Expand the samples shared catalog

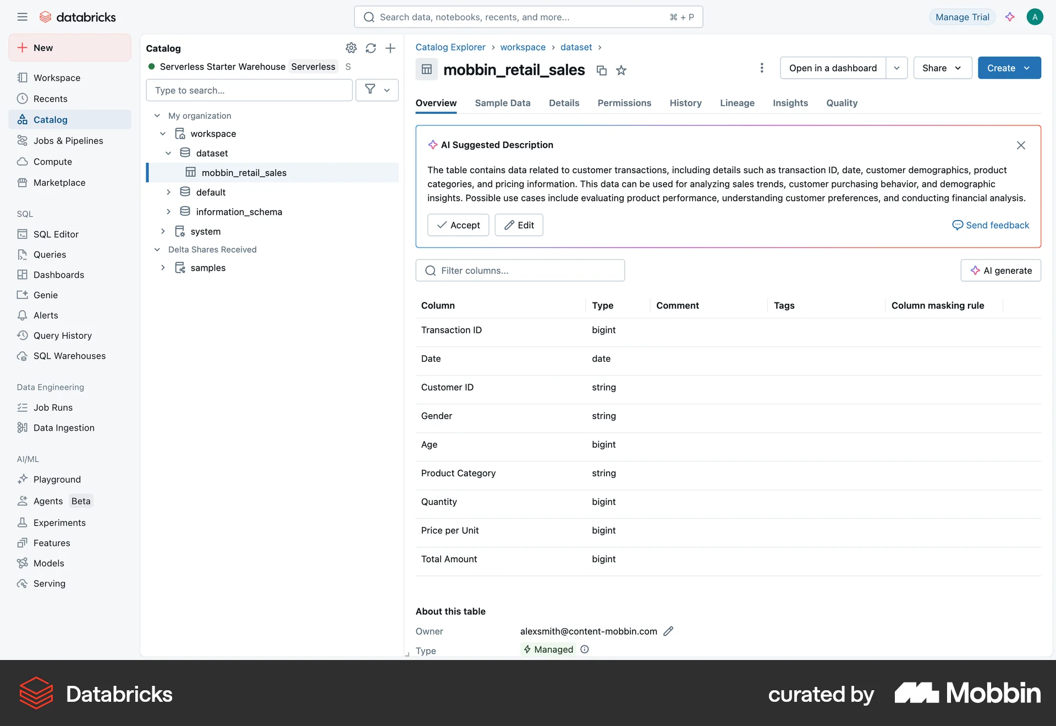coord(163,268)
